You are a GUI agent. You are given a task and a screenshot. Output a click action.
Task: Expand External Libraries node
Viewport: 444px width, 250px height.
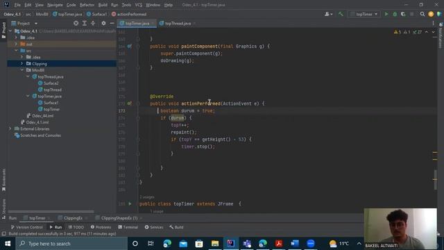[x=10, y=128]
